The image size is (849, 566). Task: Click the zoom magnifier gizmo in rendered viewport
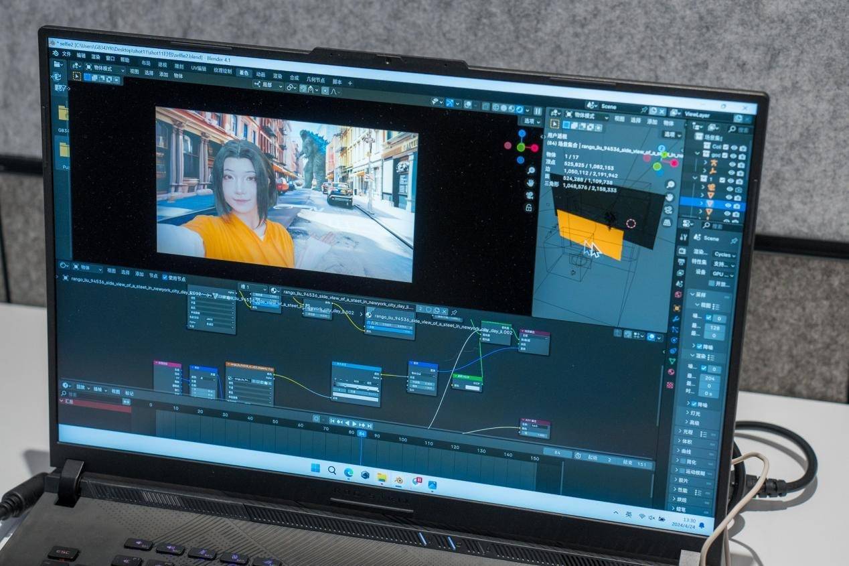531,170
